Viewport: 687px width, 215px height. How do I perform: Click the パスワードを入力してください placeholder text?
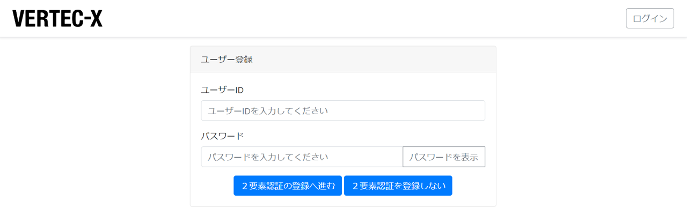point(268,157)
